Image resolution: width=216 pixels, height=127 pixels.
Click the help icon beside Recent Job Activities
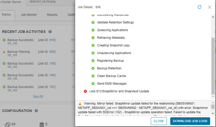[50, 32]
